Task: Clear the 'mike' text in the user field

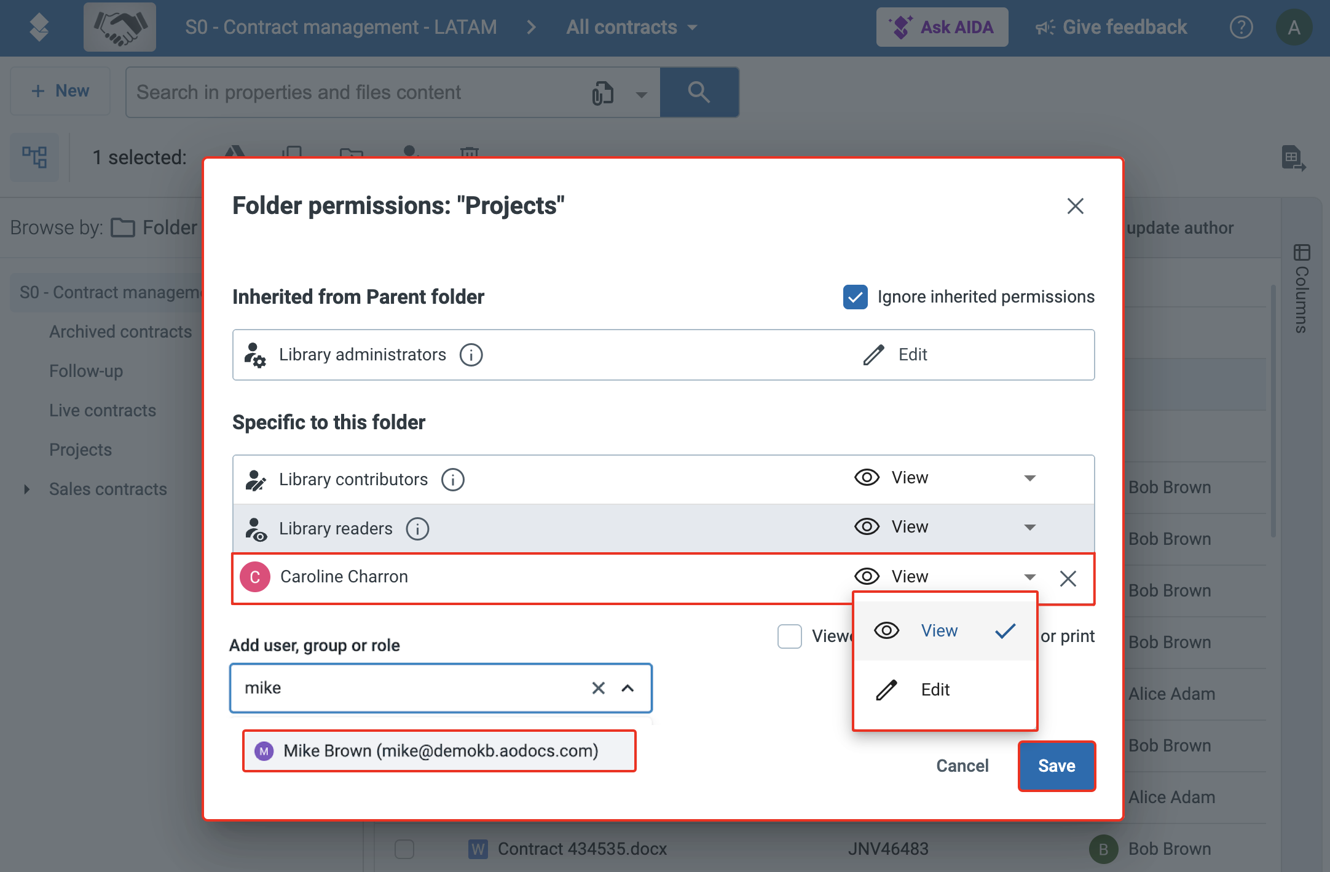Action: point(598,688)
